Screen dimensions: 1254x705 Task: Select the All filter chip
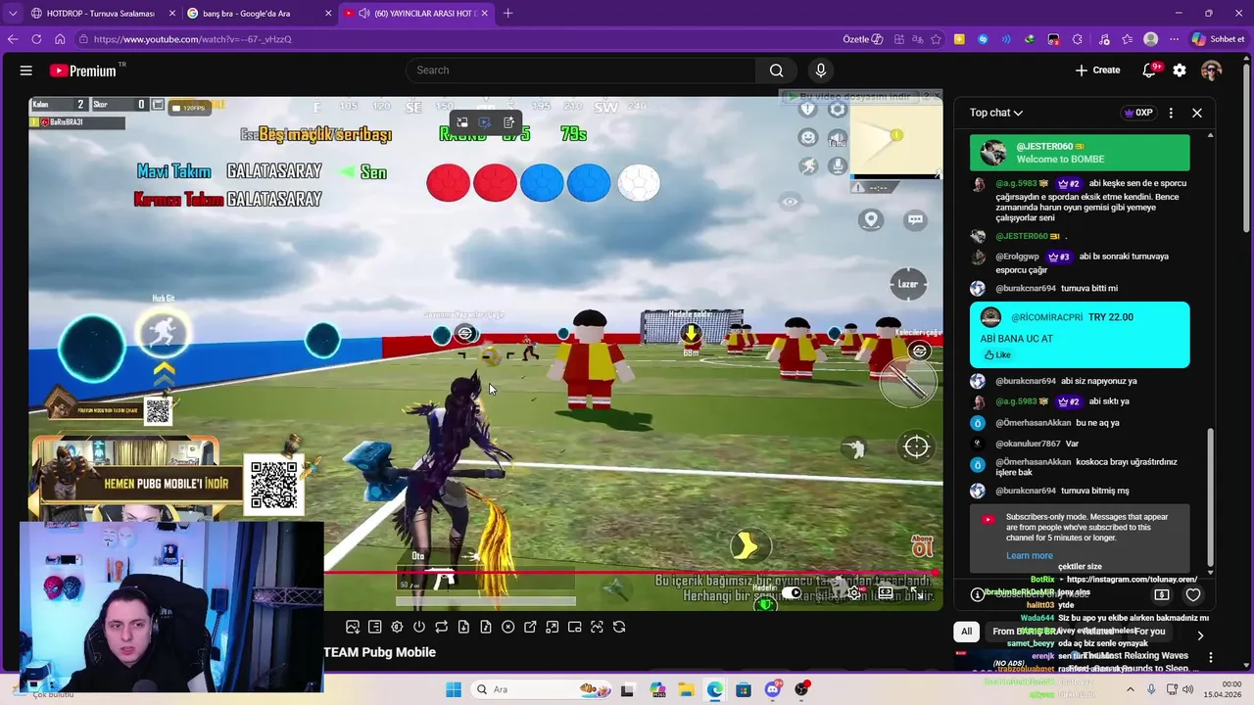click(x=967, y=632)
